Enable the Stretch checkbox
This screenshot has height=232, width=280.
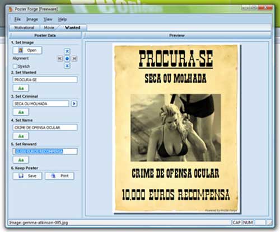(x=15, y=66)
